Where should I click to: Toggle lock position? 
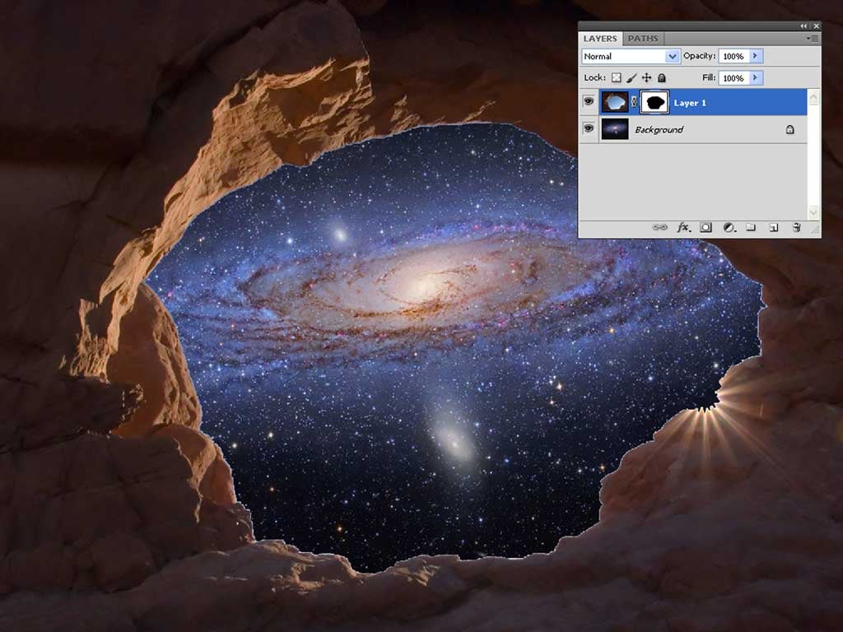tap(646, 78)
